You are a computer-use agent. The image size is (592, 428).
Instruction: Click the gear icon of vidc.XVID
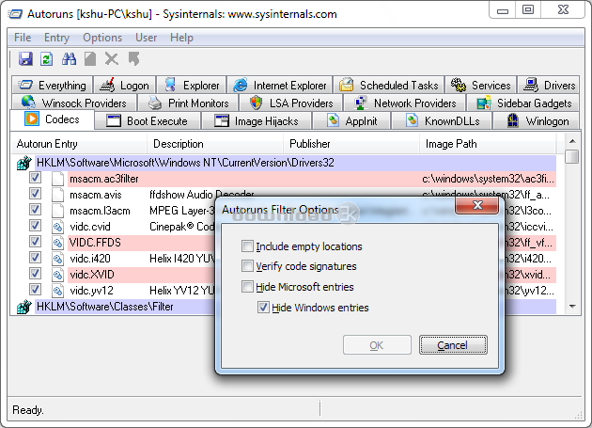tap(57, 275)
